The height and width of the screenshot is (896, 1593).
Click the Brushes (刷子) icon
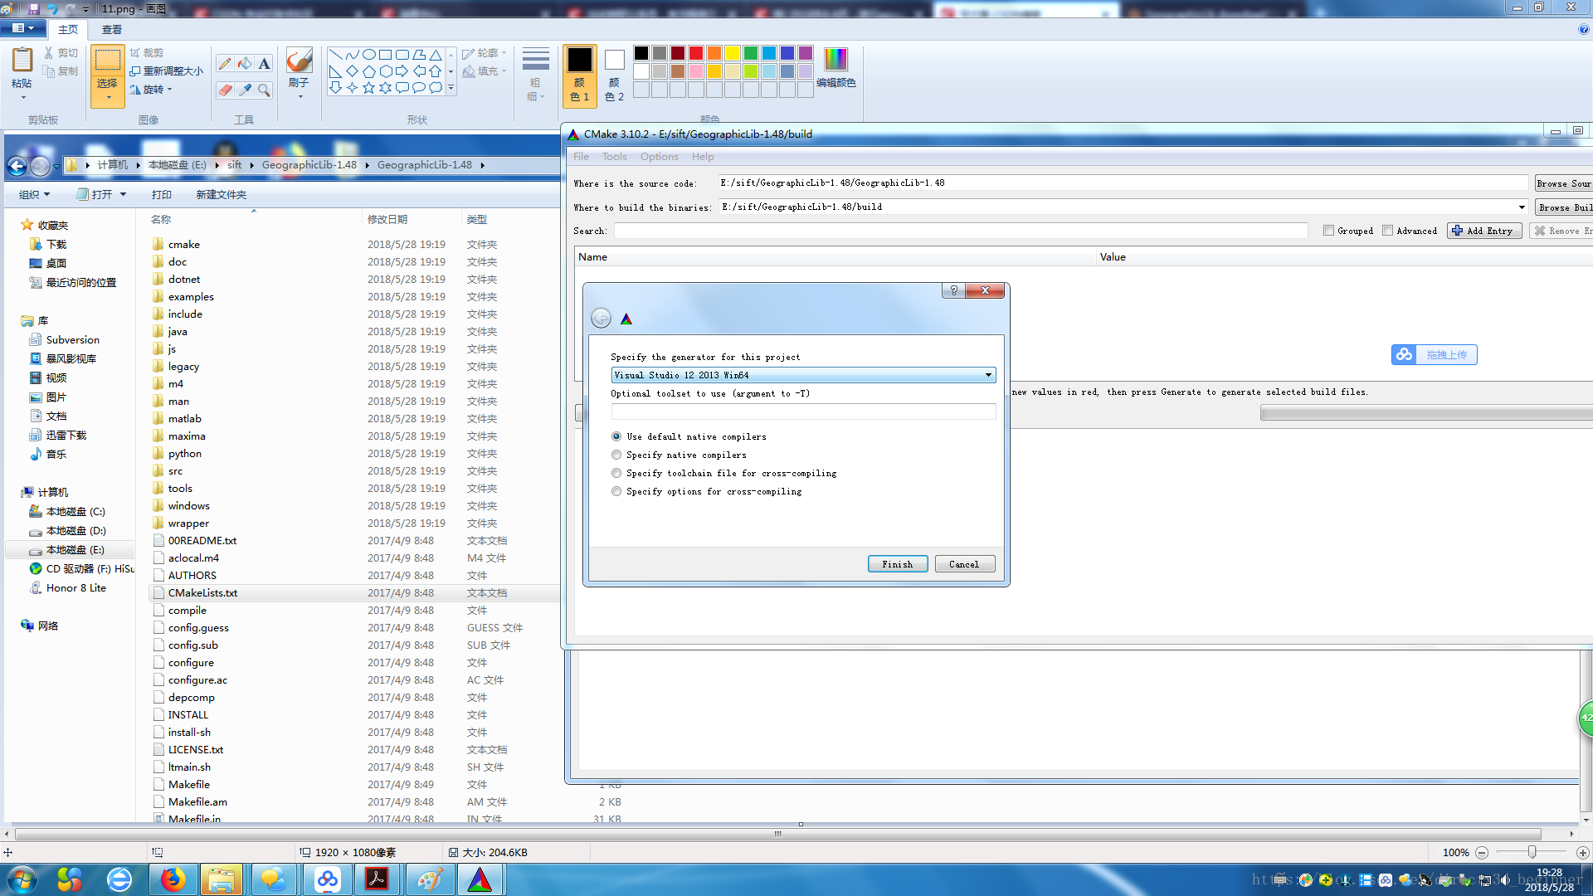[x=299, y=61]
